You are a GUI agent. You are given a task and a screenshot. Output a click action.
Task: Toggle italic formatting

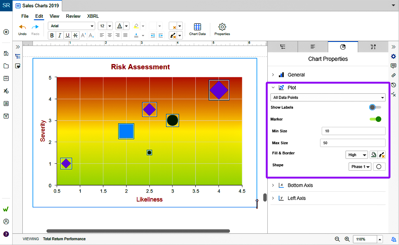(60, 35)
